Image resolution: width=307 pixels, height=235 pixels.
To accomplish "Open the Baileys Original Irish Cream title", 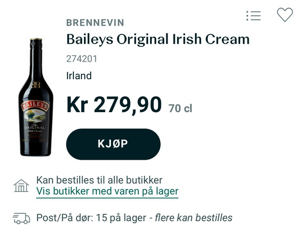I will coord(158,40).
